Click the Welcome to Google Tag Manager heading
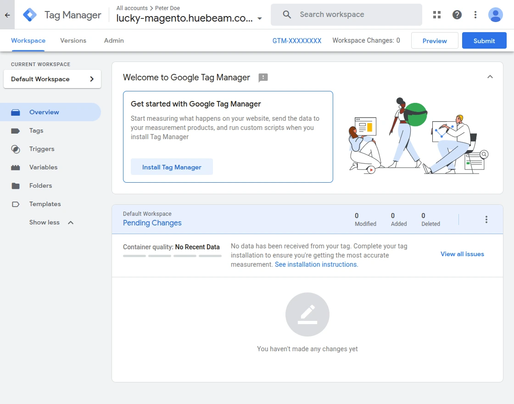 coord(186,78)
